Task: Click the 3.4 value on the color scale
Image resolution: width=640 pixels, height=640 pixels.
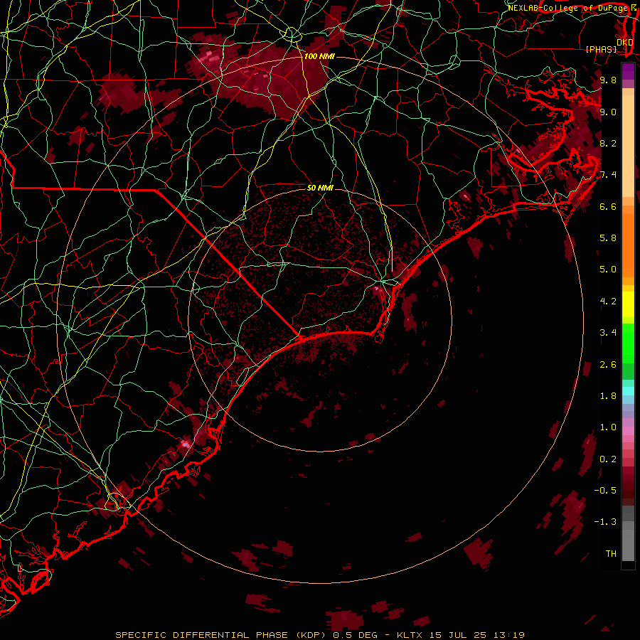Action: [608, 333]
